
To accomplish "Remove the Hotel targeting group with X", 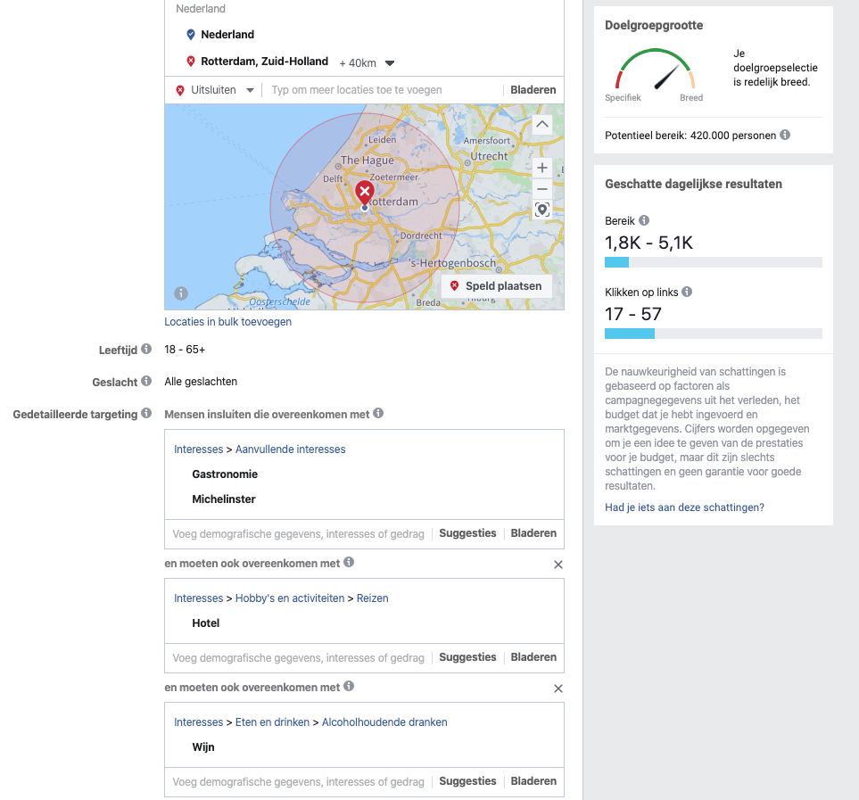I will pyautogui.click(x=558, y=565).
